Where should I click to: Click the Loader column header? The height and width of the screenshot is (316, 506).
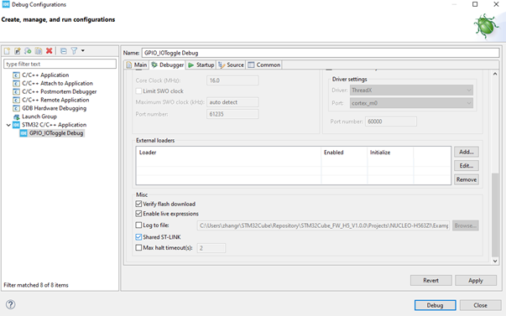click(228, 153)
